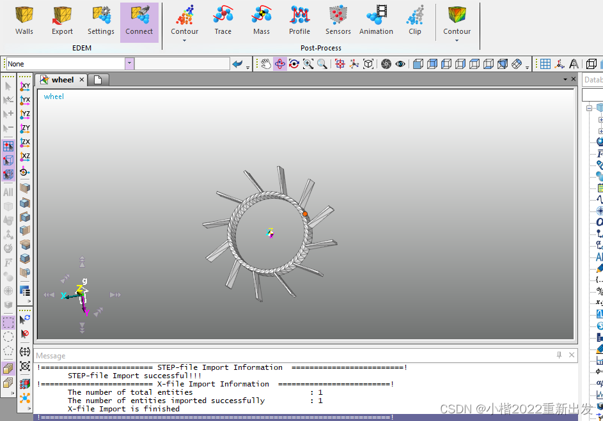Toggle the rotate view mode
This screenshot has height=421, width=603.
[279, 64]
